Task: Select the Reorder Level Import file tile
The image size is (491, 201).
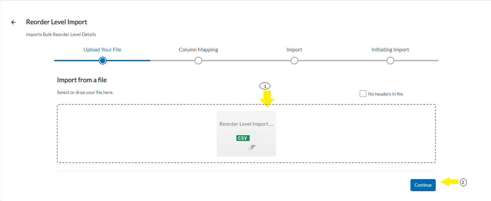Action: coord(246,134)
